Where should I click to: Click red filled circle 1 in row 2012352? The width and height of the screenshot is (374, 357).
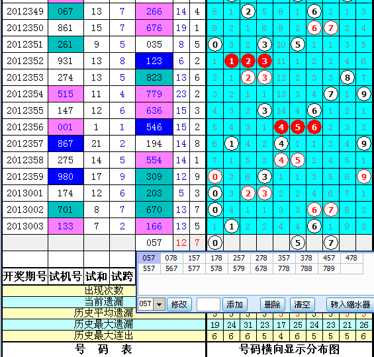pyautogui.click(x=232, y=61)
